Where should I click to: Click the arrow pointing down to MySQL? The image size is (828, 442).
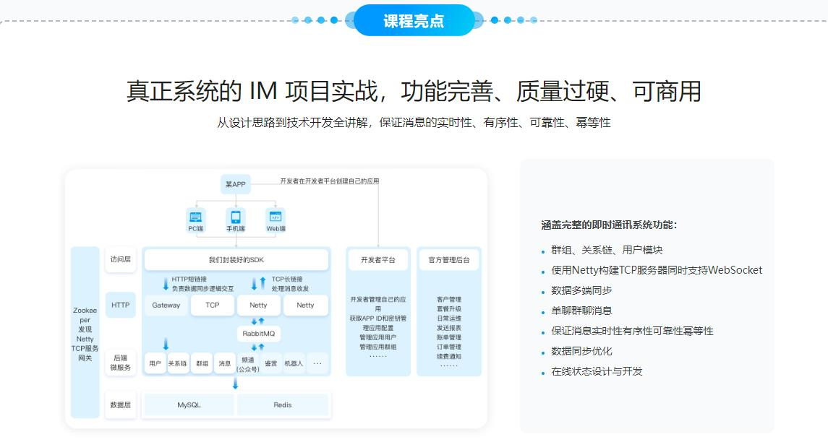235,383
